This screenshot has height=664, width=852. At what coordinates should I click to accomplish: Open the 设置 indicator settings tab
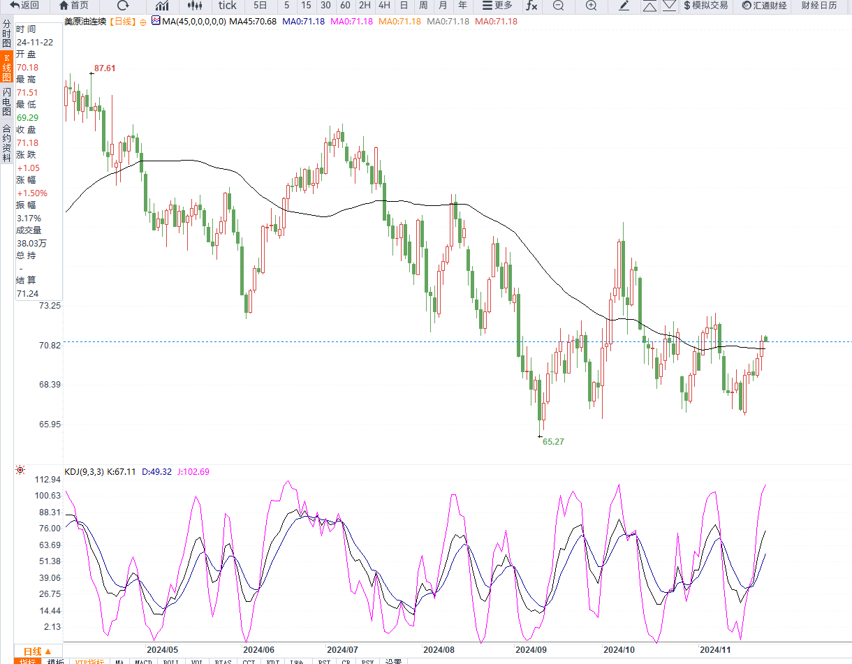(x=394, y=661)
